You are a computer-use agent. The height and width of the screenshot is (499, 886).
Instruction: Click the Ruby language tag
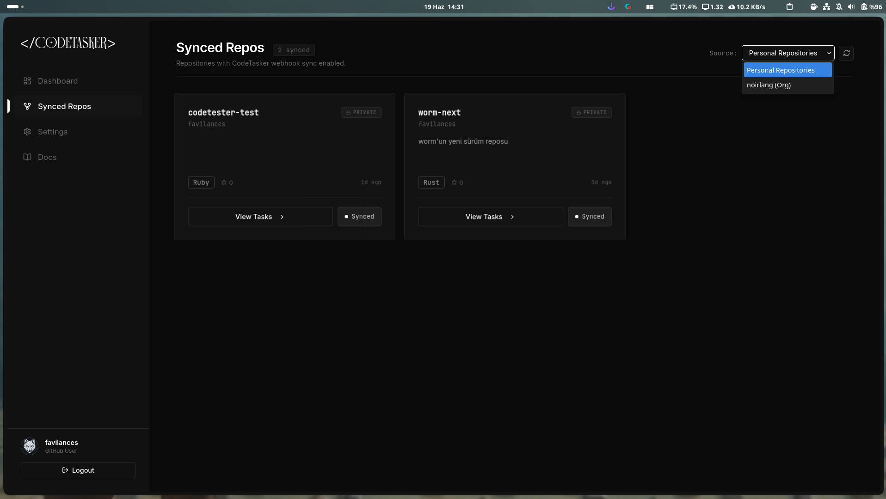coord(201,183)
